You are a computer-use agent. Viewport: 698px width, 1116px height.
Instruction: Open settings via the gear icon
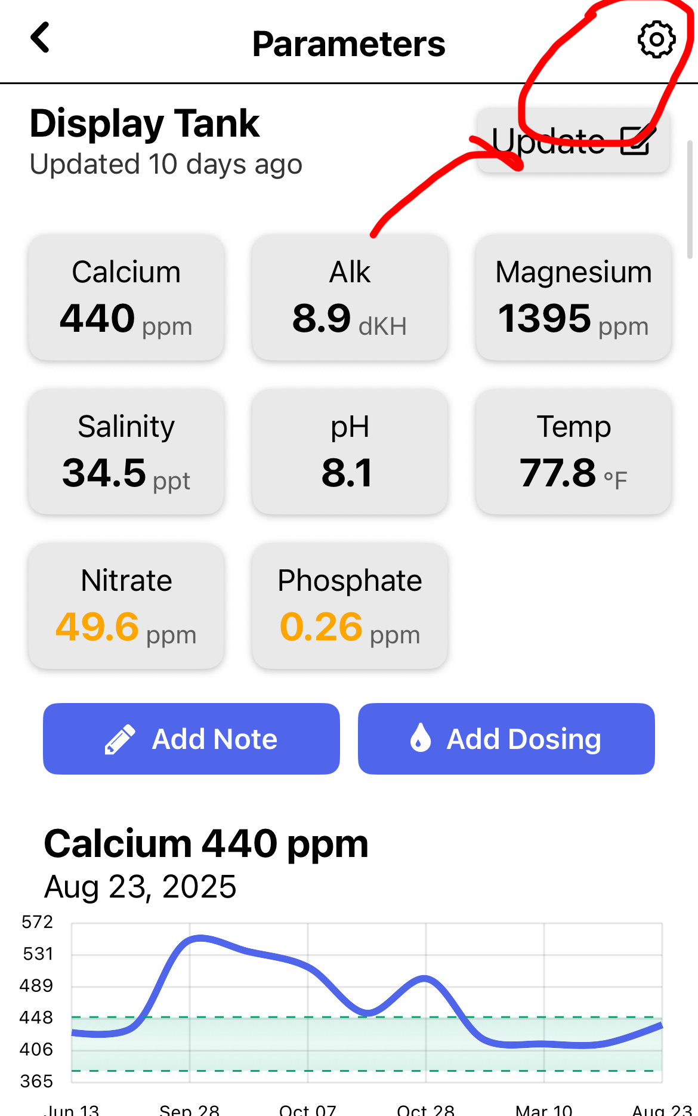[656, 40]
